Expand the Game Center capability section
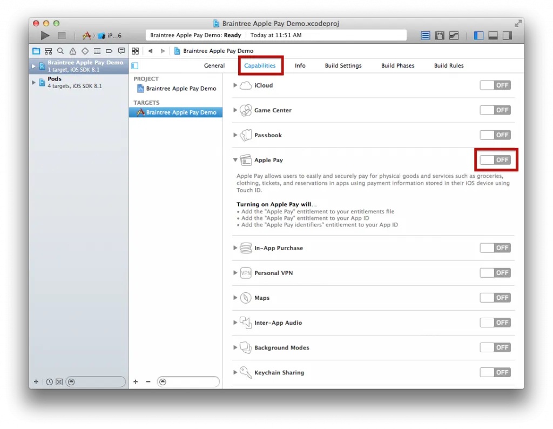Screen dimensions: 553x429 (x=235, y=110)
